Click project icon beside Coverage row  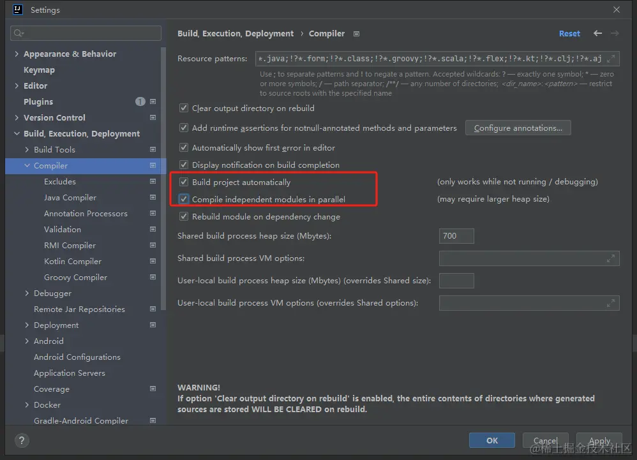153,389
